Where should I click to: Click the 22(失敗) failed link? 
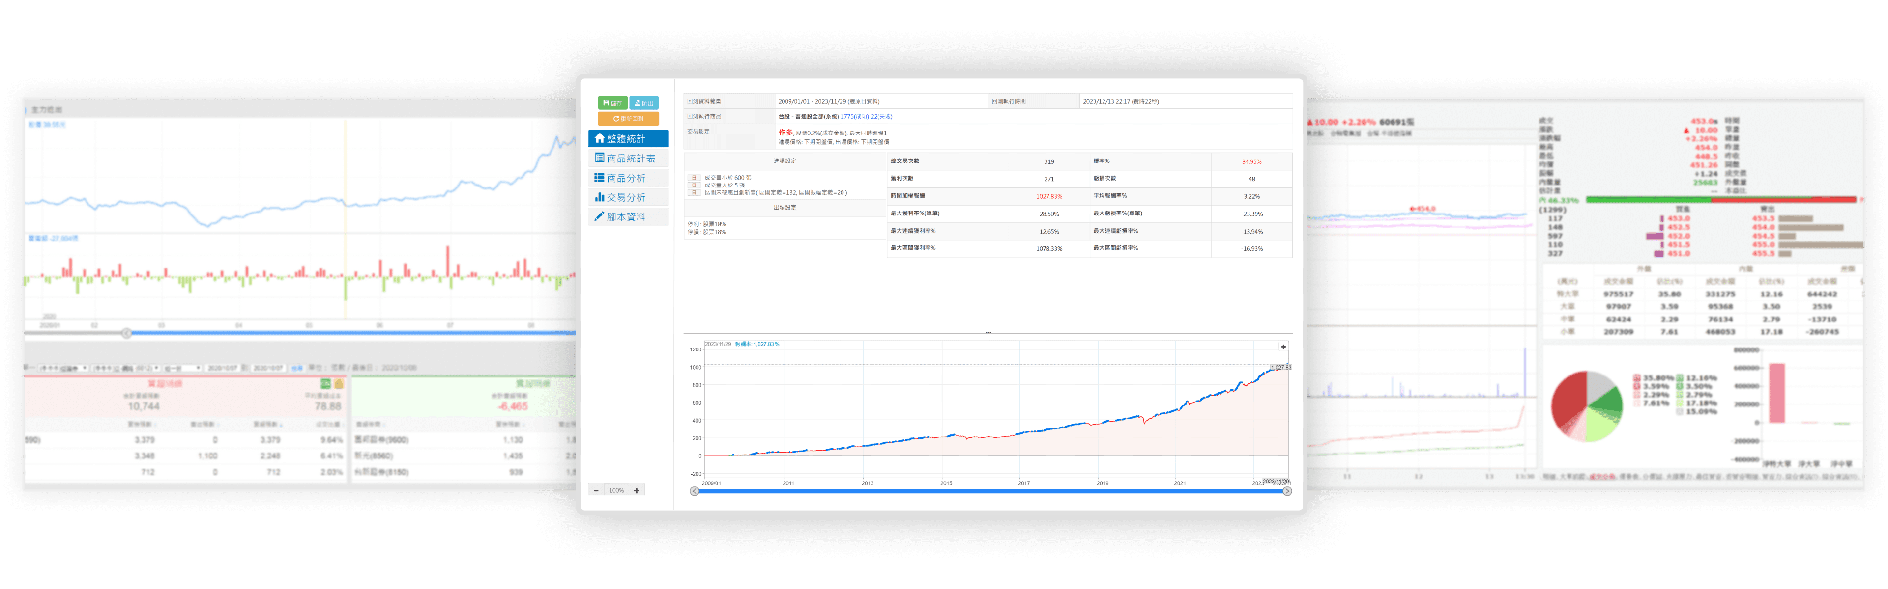pyautogui.click(x=882, y=116)
